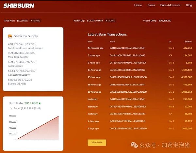Screen dimensions: 196x153
Task: Click burn amount 11,125
Action: click(188, 121)
